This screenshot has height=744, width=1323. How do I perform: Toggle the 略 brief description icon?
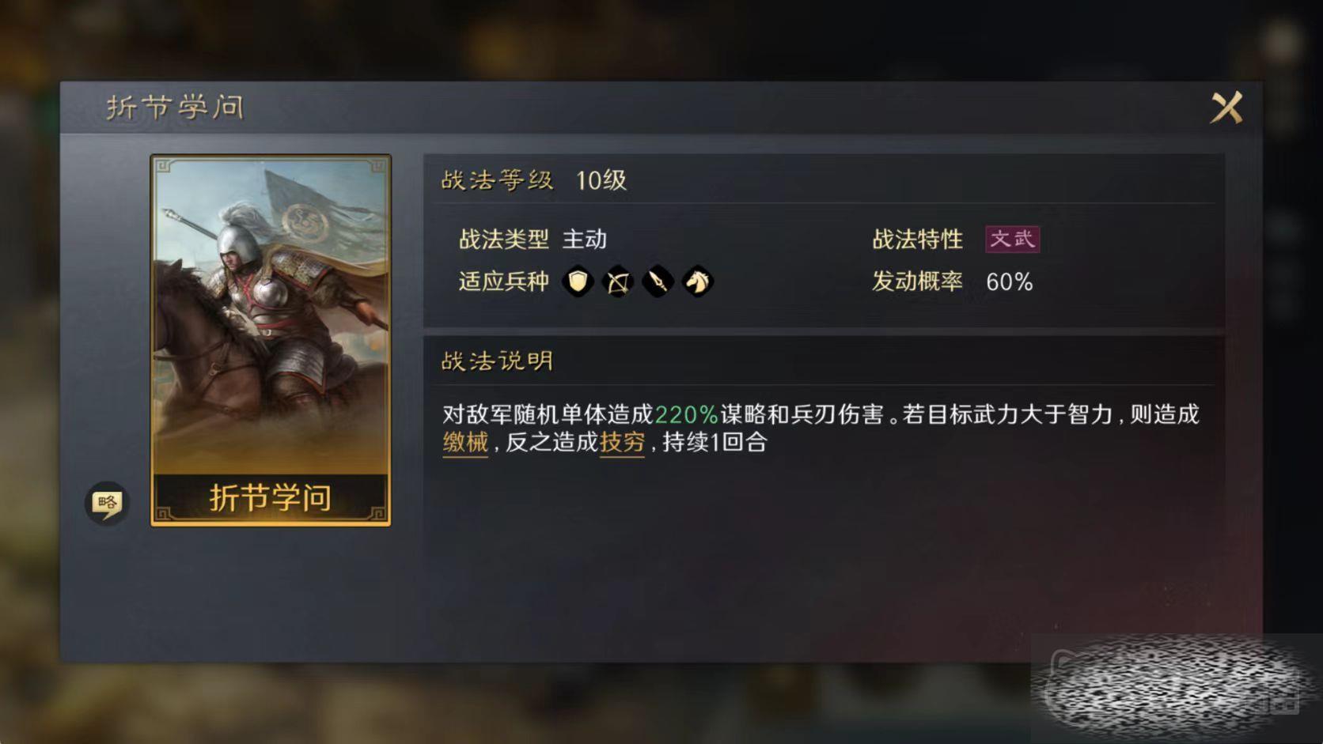pos(107,503)
